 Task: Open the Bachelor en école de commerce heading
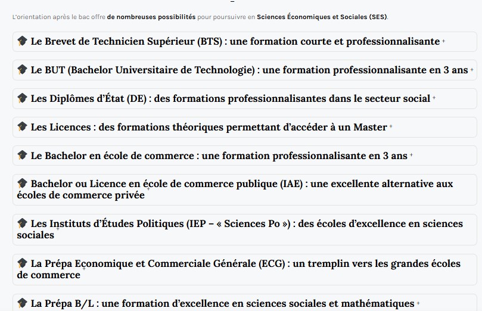(x=219, y=155)
